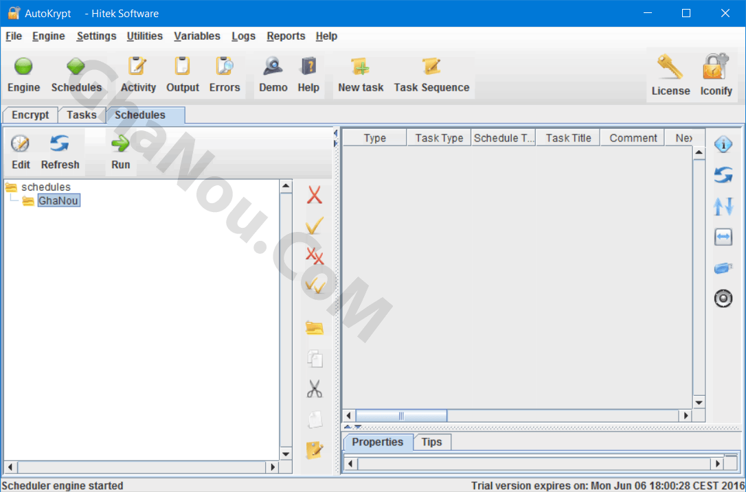Click the task table horizontal scrollbar left arrow
The image size is (746, 492).
tap(349, 415)
